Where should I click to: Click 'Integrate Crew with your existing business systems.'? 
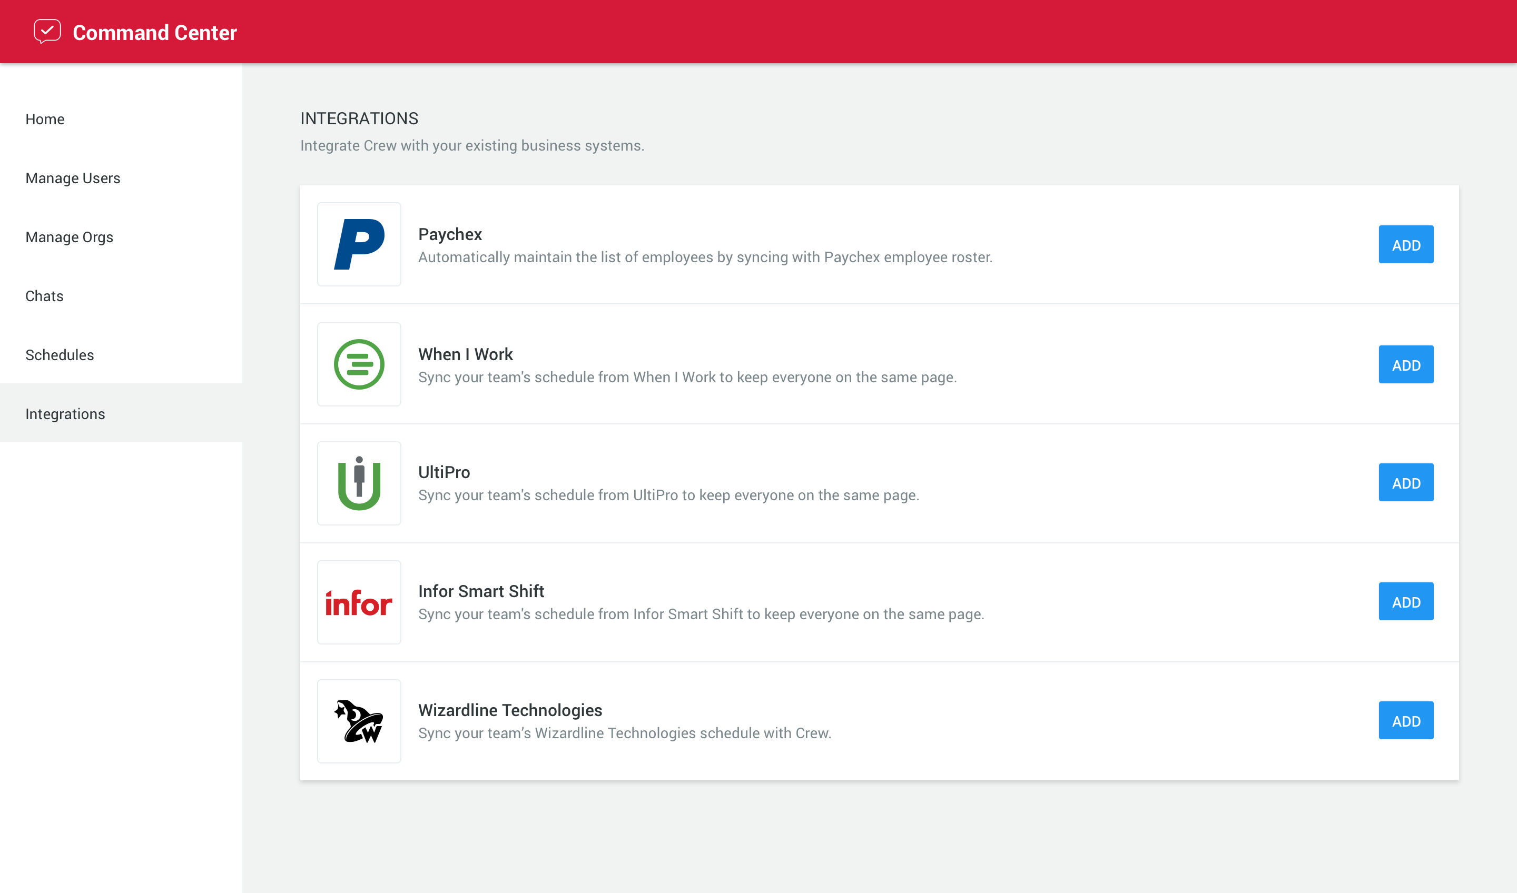(472, 146)
